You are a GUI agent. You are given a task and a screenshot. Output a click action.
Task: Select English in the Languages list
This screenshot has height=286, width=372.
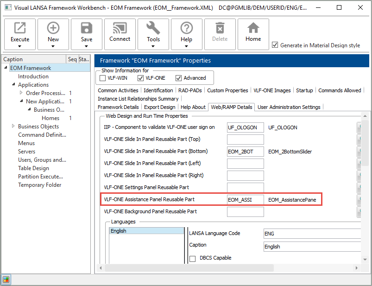pyautogui.click(x=146, y=231)
